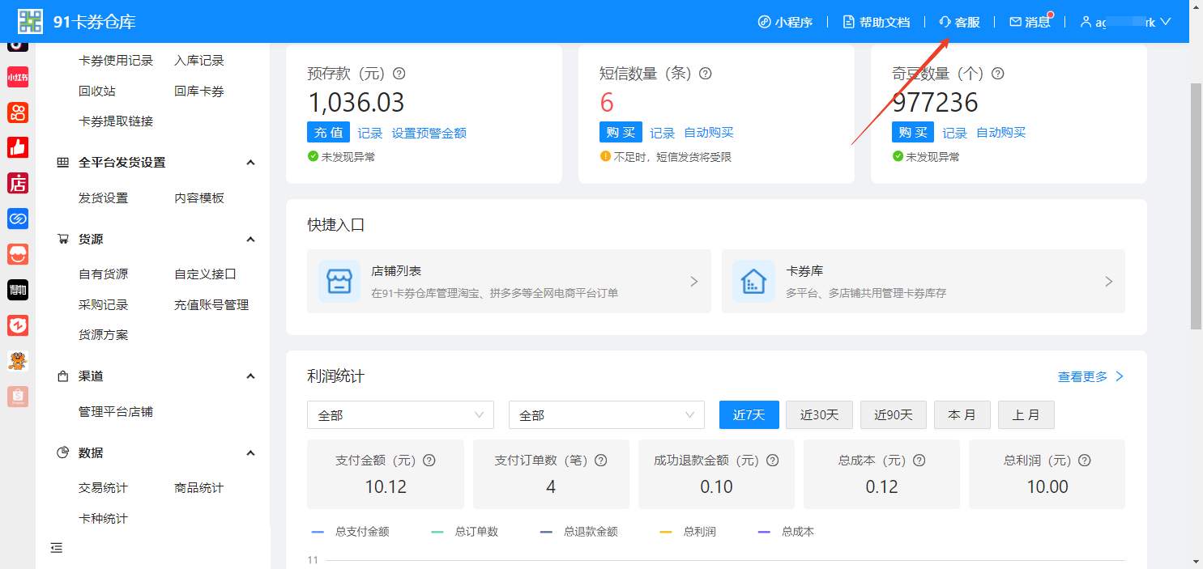Show help tooltip for 成功退款金额
The width and height of the screenshot is (1203, 569).
[773, 461]
